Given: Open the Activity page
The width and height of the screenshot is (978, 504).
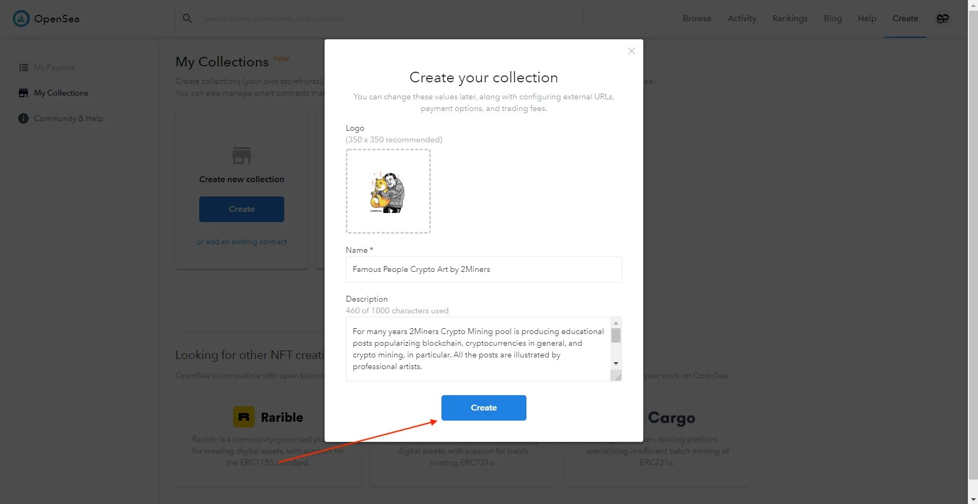Looking at the screenshot, I should 742,19.
